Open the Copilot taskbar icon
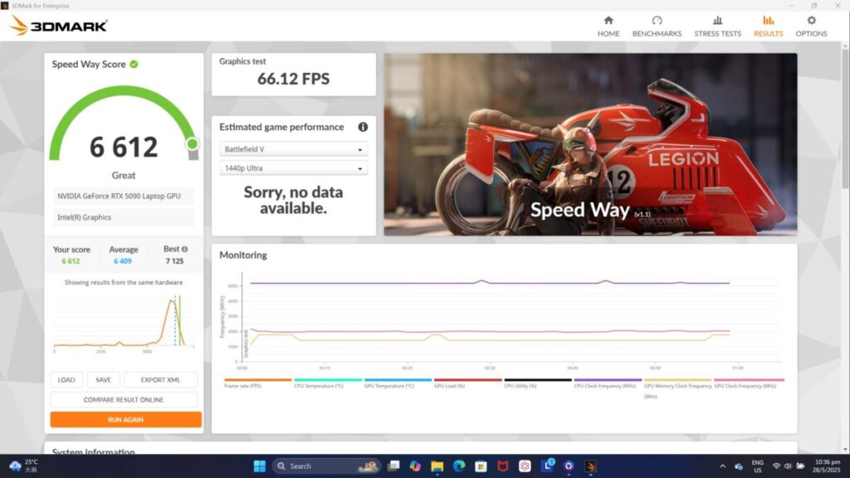Viewport: 850px width, 478px height. tap(416, 466)
